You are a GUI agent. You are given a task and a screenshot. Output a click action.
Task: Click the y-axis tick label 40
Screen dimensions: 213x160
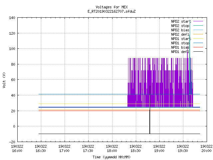[13, 95]
